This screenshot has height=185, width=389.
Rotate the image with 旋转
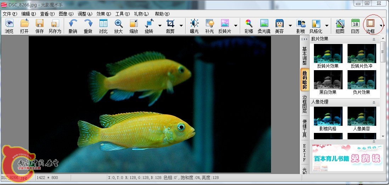point(149,26)
